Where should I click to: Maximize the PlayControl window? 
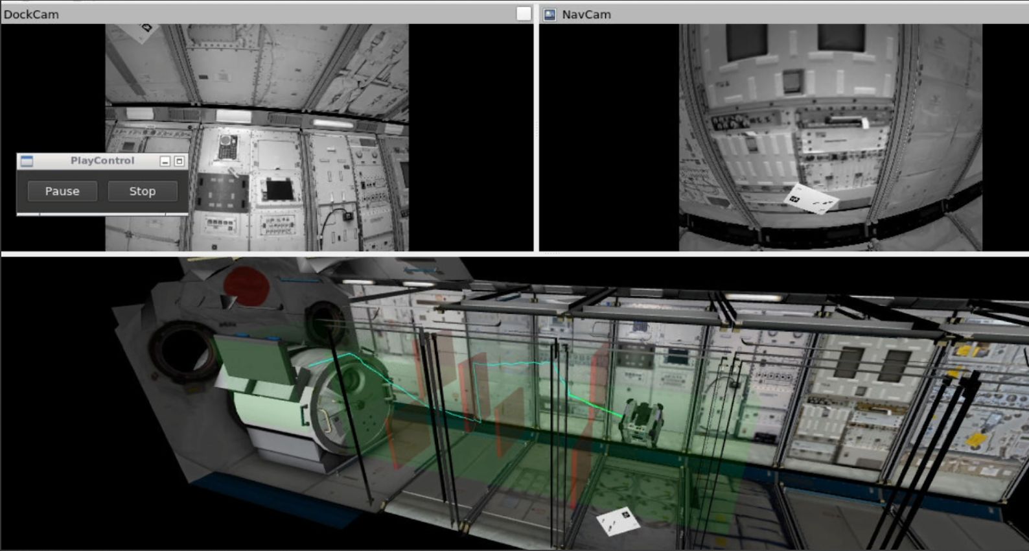179,161
